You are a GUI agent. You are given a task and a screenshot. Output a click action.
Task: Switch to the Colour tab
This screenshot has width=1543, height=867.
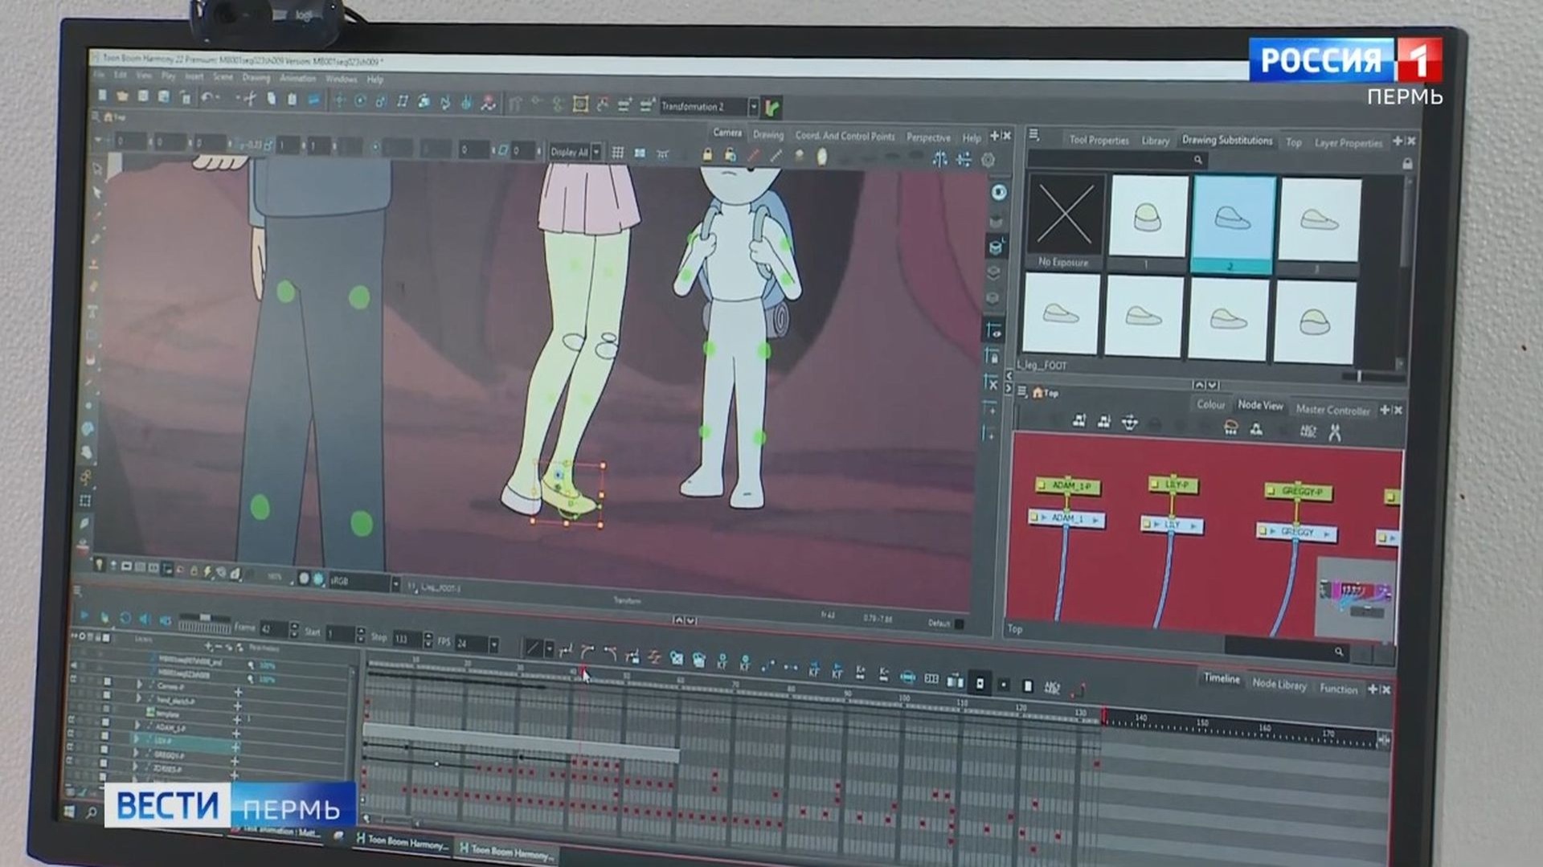point(1210,404)
